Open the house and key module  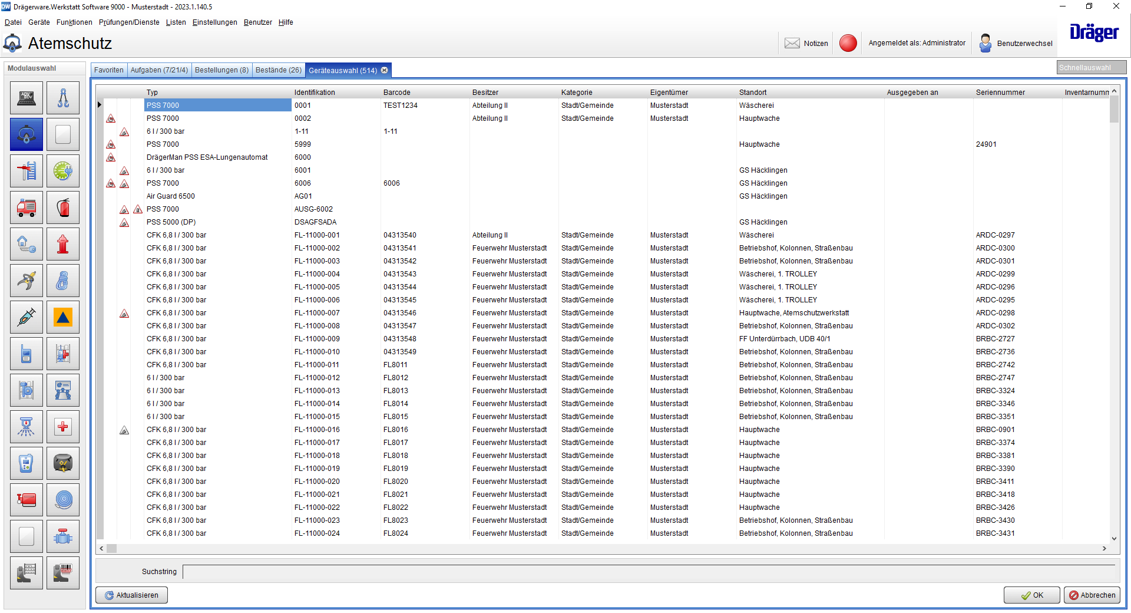pyautogui.click(x=27, y=244)
